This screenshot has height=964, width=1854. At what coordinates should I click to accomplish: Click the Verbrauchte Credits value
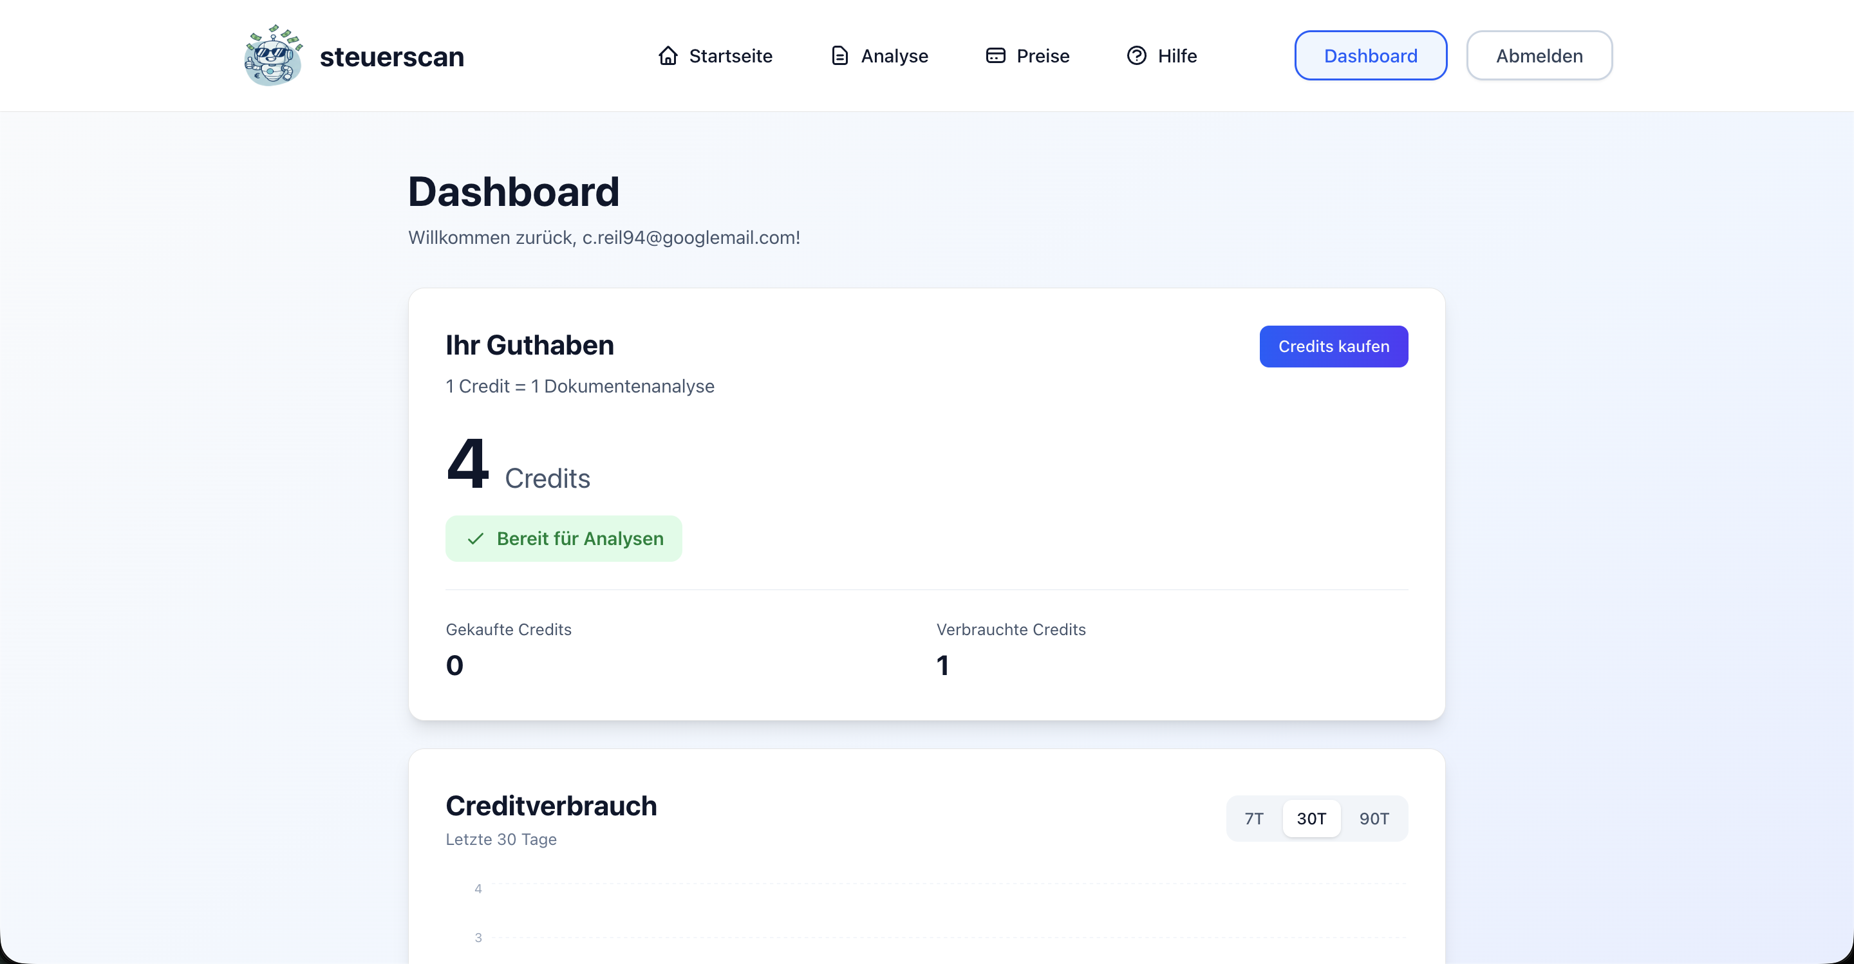(x=942, y=665)
